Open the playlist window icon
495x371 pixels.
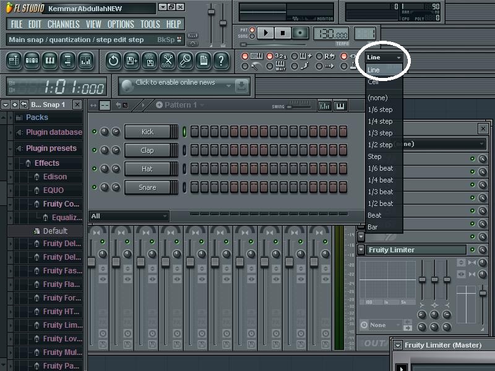coord(14,60)
